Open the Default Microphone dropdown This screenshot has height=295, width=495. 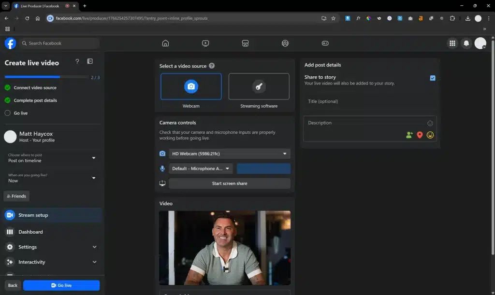(201, 169)
